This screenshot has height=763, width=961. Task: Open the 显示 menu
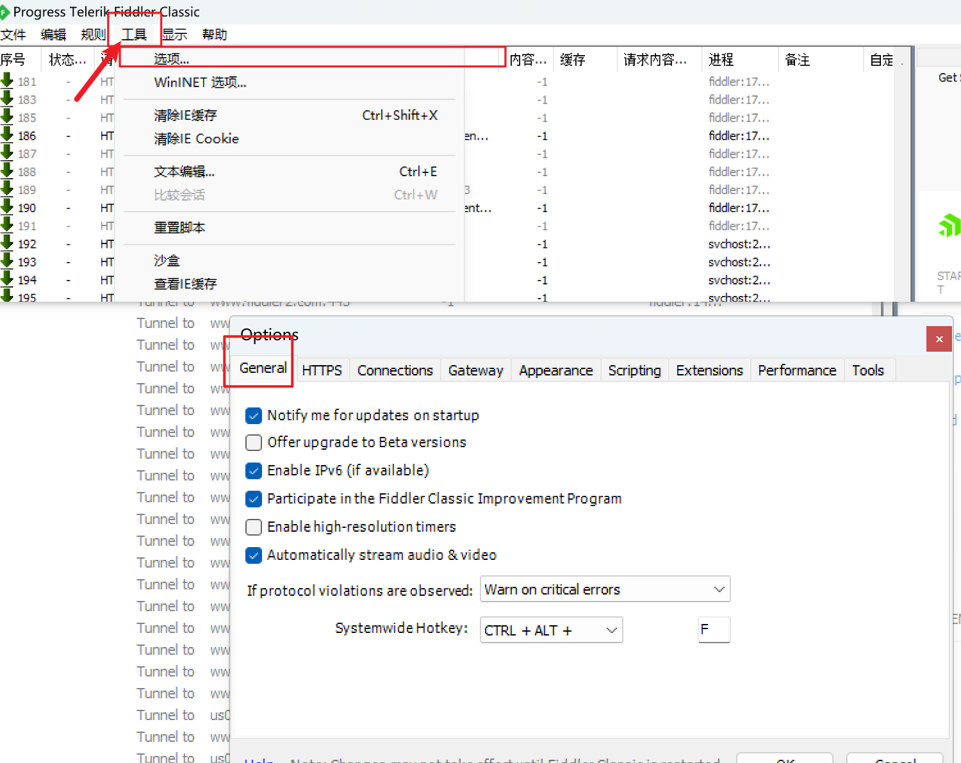point(174,35)
